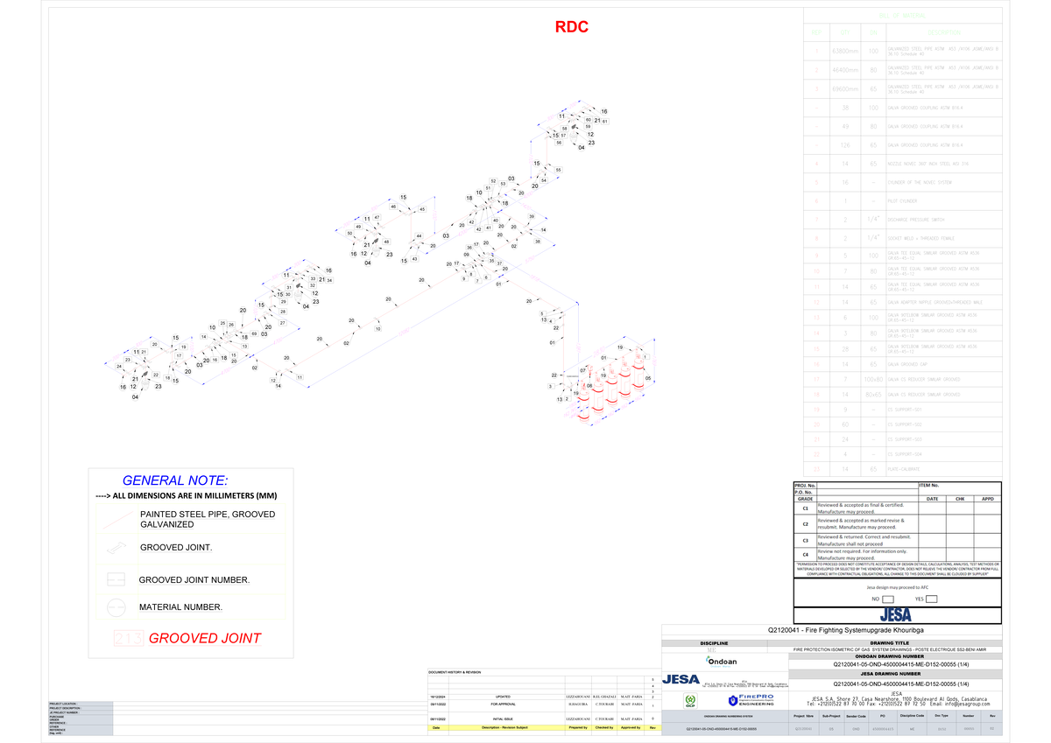Viewport: 1051px width, 743px height.
Task: Click the PROJECT DESCRIPTION label
Action: pyautogui.click(x=66, y=708)
